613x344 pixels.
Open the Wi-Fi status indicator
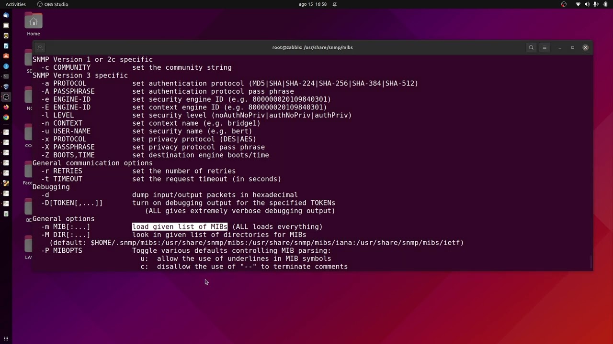578,4
